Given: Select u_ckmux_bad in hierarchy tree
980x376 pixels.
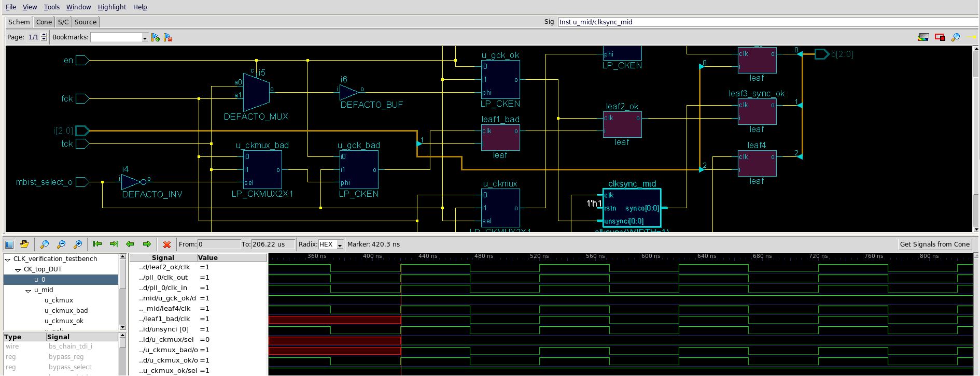Looking at the screenshot, I should point(66,311).
